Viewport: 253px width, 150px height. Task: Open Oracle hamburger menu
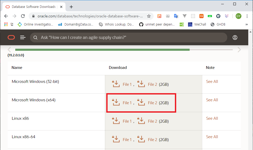[x=23, y=37]
